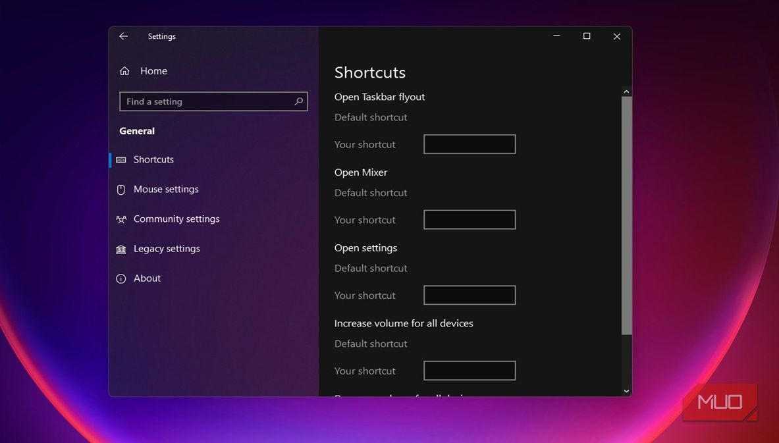Click the Find a setting search box
Viewport: 779px width, 443px height.
[x=213, y=101]
